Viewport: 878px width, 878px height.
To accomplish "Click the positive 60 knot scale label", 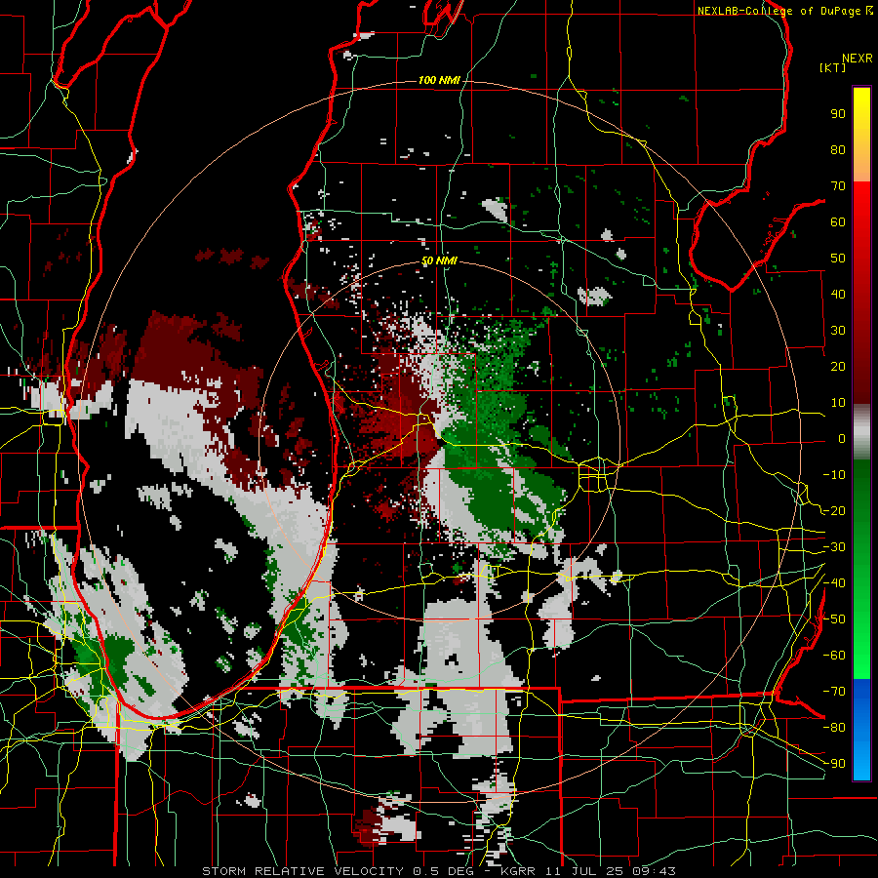I will pos(838,221).
